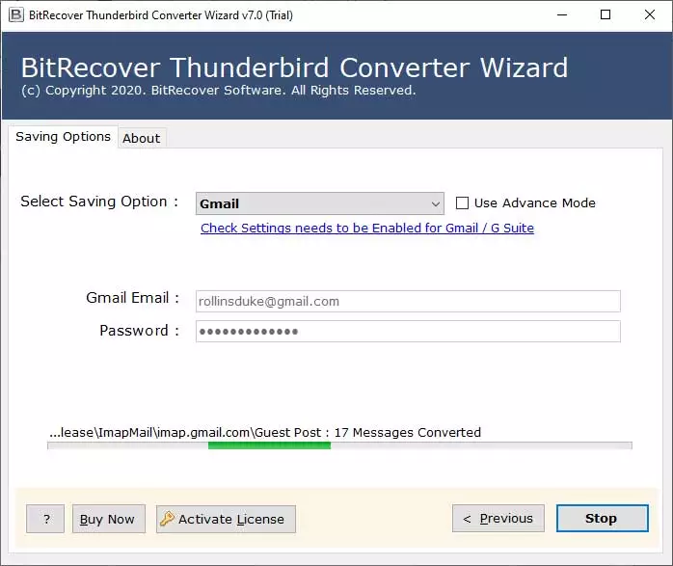Open the Select Saving Option dropdown
The image size is (673, 566).
319,203
